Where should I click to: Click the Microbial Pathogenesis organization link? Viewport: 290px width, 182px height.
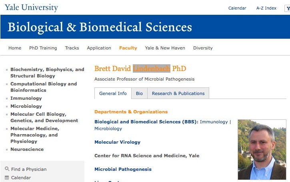123,169
